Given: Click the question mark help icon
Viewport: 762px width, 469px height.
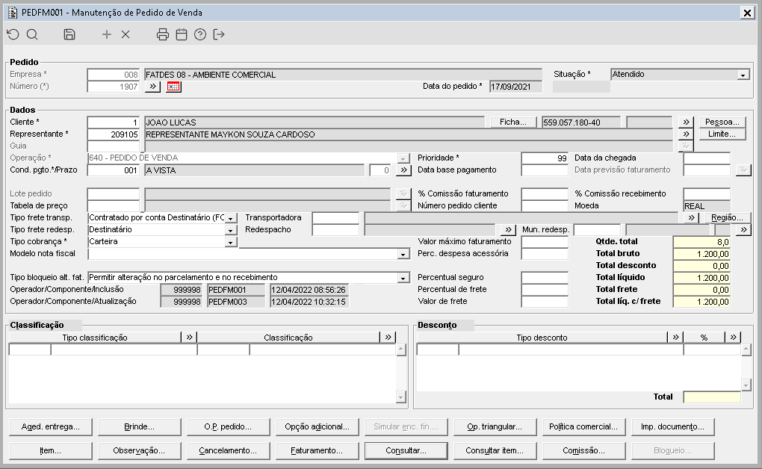Looking at the screenshot, I should 200,34.
